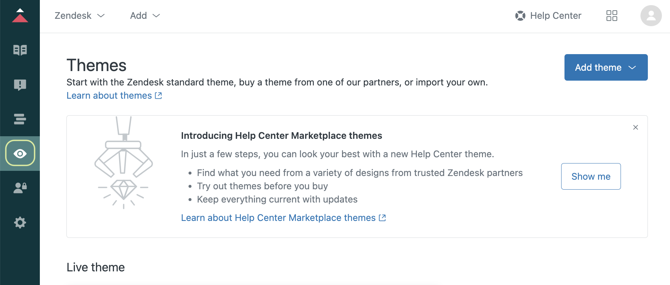
Task: Click the Live theme section heading
Action: 96,267
